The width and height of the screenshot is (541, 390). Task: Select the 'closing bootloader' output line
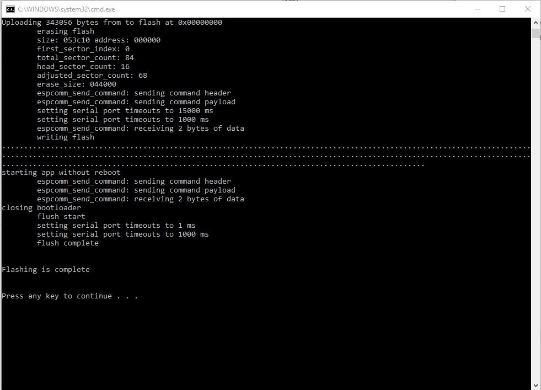41,208
